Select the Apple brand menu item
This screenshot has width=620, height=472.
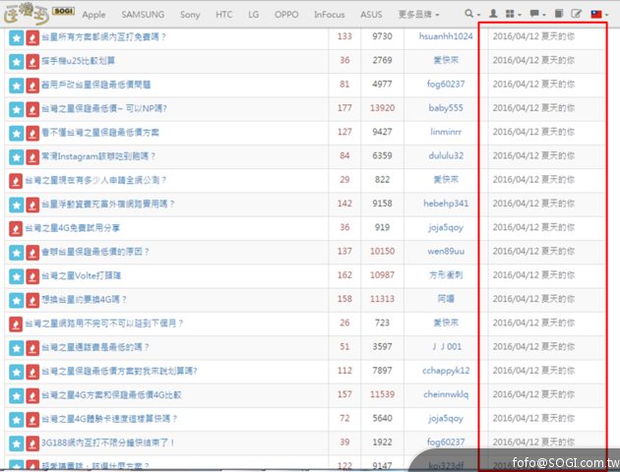94,15
